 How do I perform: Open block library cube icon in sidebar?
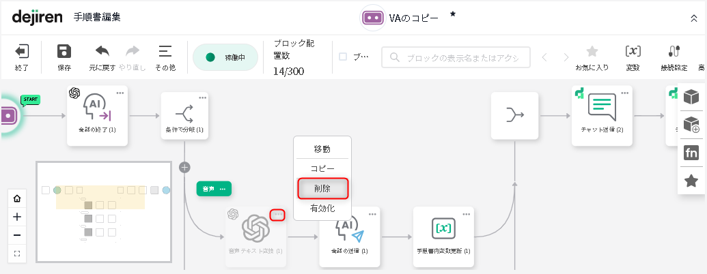pos(691,97)
